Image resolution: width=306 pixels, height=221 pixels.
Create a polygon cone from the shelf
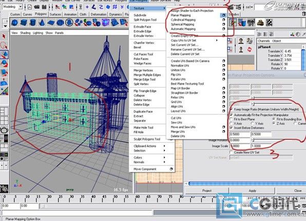(x=42, y=23)
